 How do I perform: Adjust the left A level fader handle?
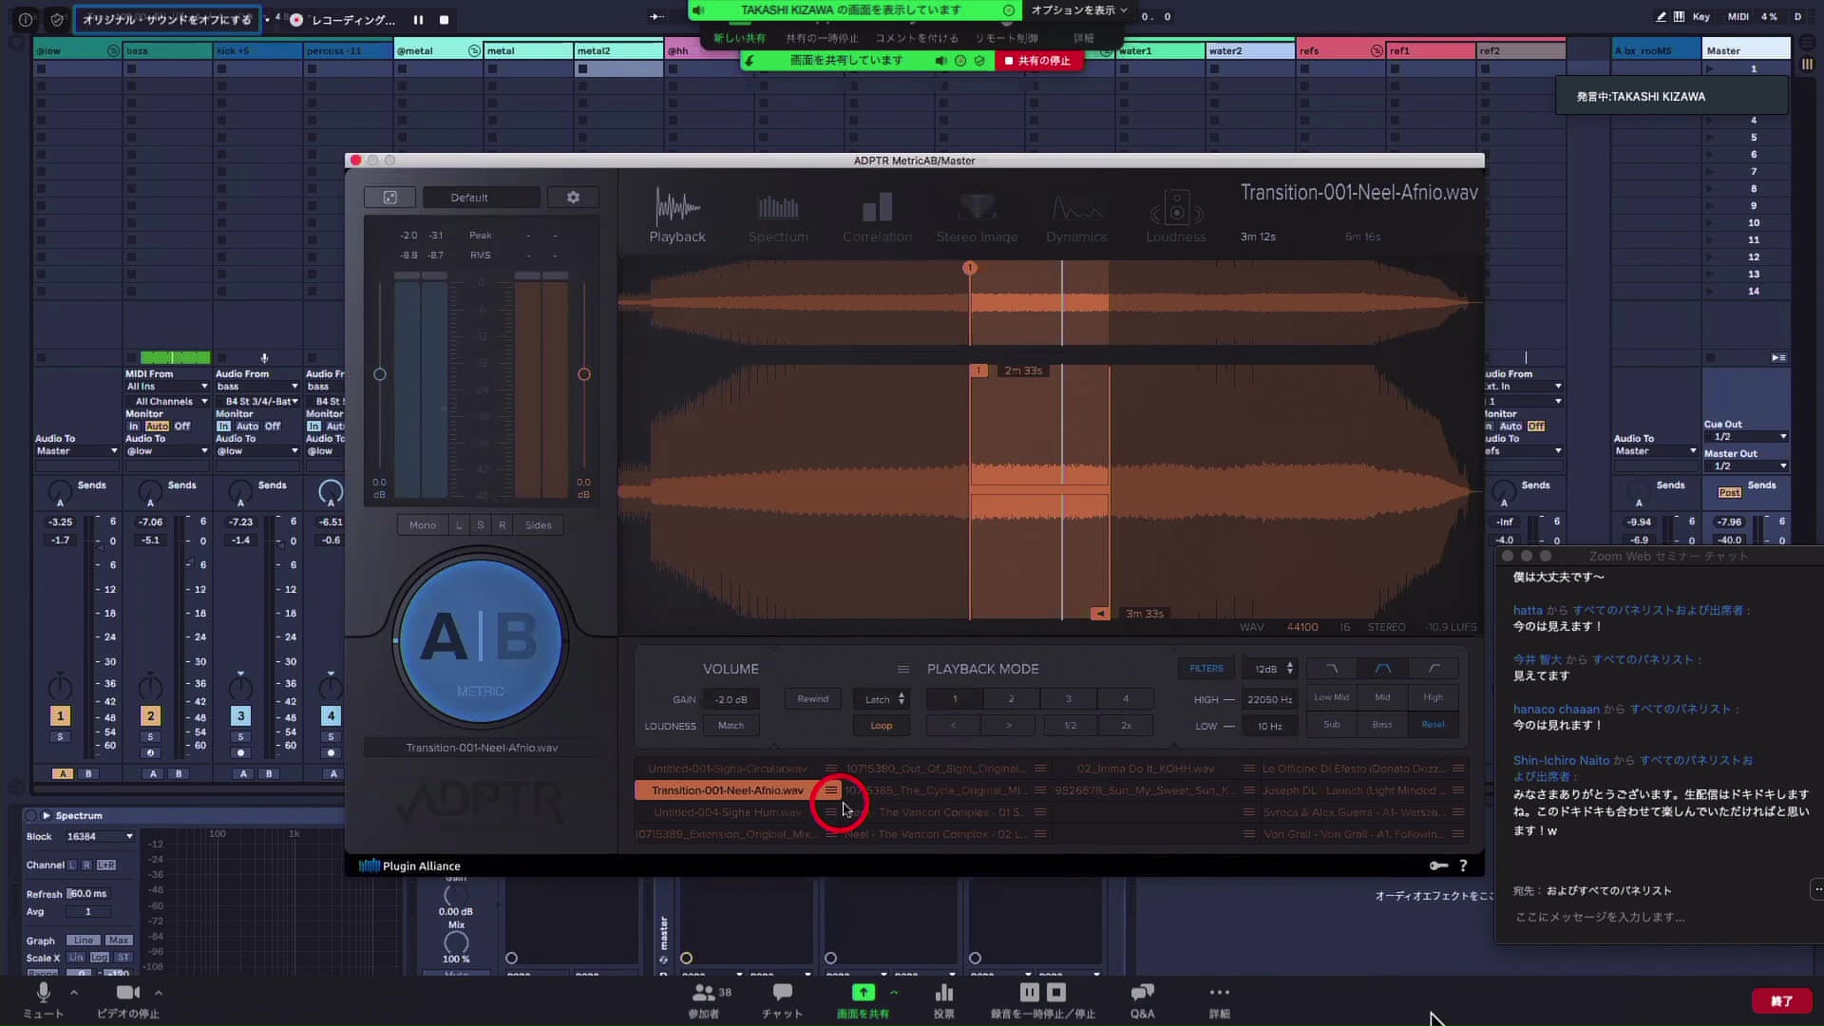click(x=380, y=374)
